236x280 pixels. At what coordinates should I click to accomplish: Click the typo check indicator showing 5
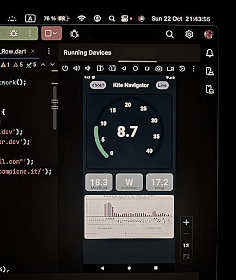[x=31, y=65]
